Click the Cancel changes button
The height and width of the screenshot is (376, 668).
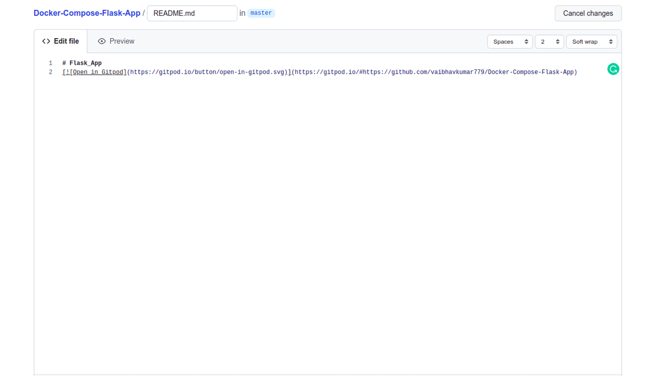pyautogui.click(x=588, y=13)
